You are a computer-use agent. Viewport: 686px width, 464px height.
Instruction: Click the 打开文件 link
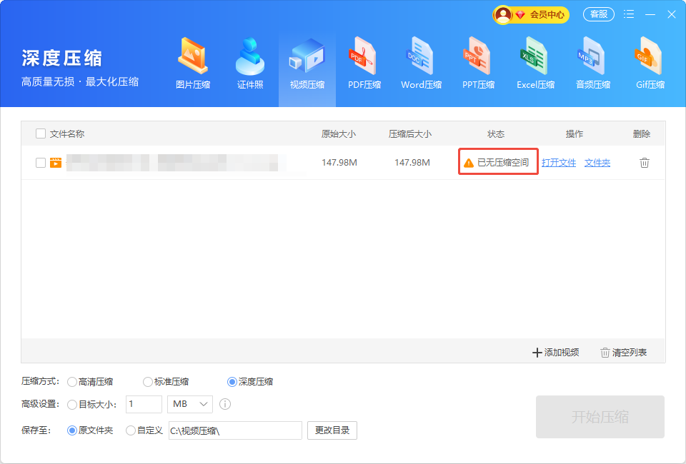[559, 163]
